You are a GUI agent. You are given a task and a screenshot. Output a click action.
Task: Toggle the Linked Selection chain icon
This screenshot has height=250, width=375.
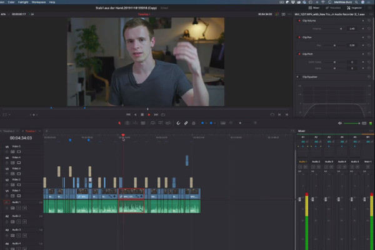(186, 123)
